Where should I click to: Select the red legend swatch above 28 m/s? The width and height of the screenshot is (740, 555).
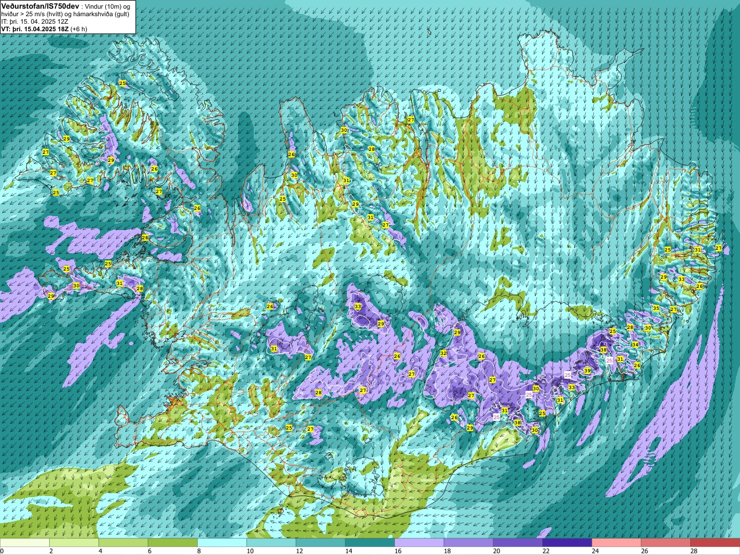(x=715, y=543)
